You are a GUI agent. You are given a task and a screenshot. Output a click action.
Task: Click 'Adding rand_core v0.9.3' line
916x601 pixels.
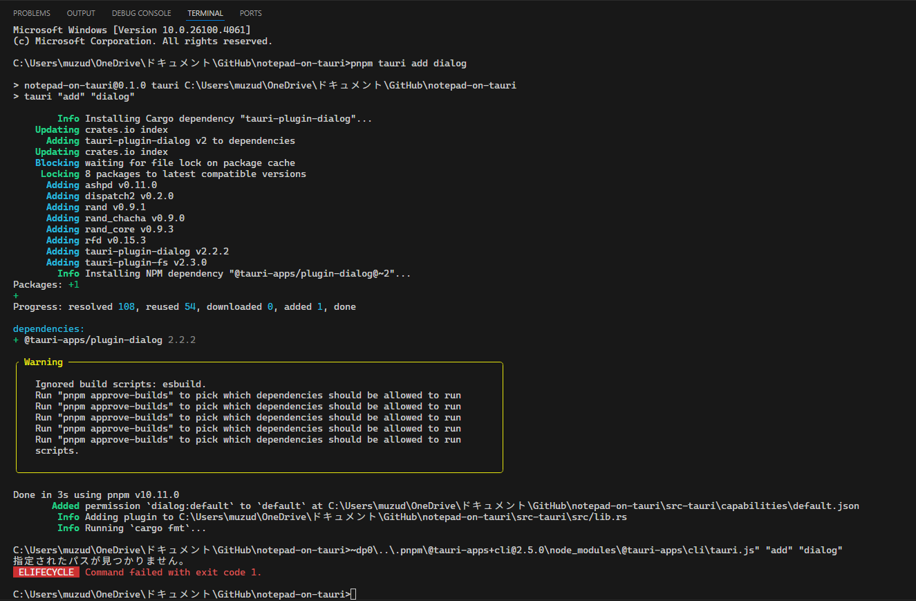110,230
